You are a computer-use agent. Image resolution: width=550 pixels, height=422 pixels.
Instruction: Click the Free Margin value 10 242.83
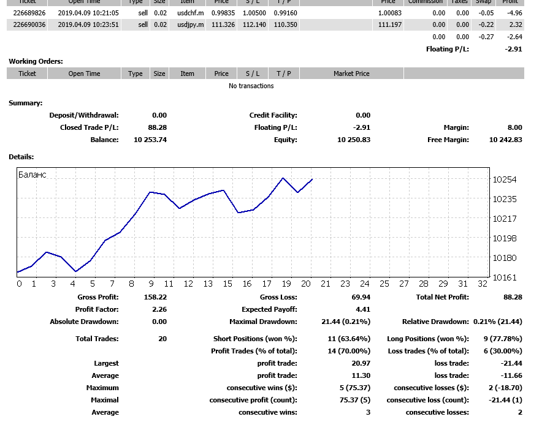pyautogui.click(x=505, y=140)
